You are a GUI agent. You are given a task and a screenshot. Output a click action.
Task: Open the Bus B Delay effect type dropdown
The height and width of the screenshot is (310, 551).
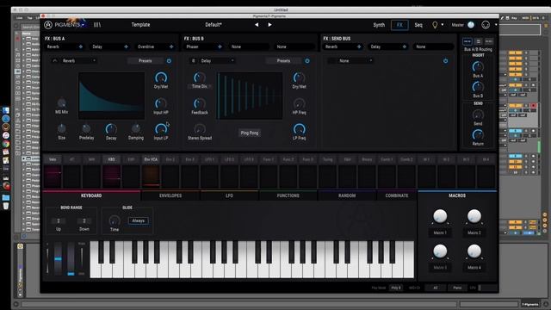point(217,61)
